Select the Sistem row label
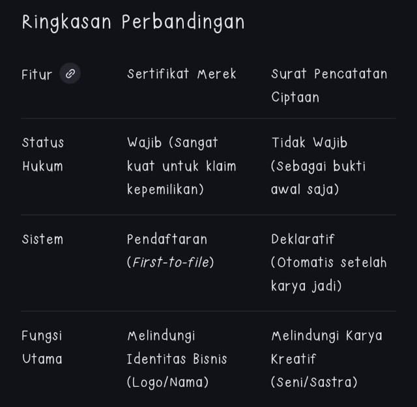The width and height of the screenshot is (417, 407). click(x=43, y=239)
